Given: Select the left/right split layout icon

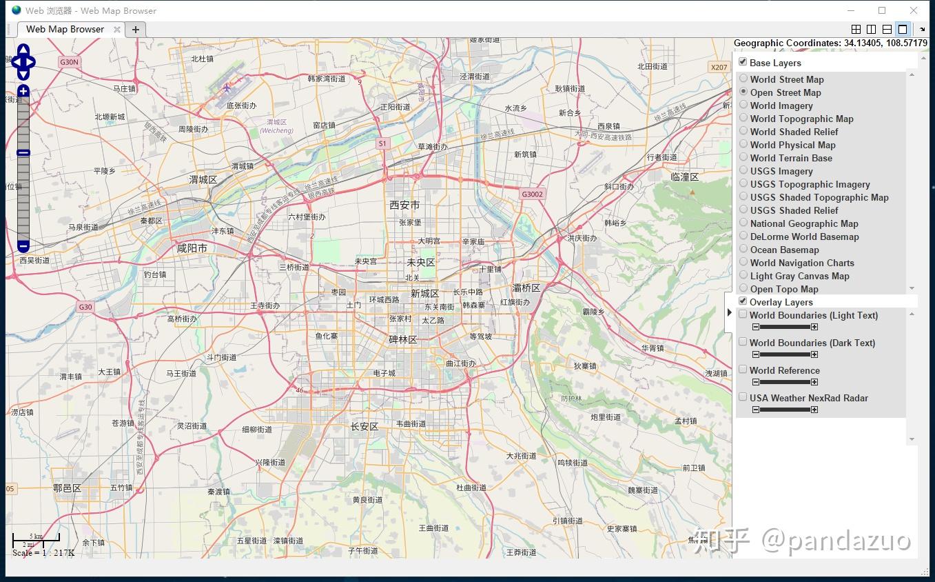Looking at the screenshot, I should click(871, 29).
